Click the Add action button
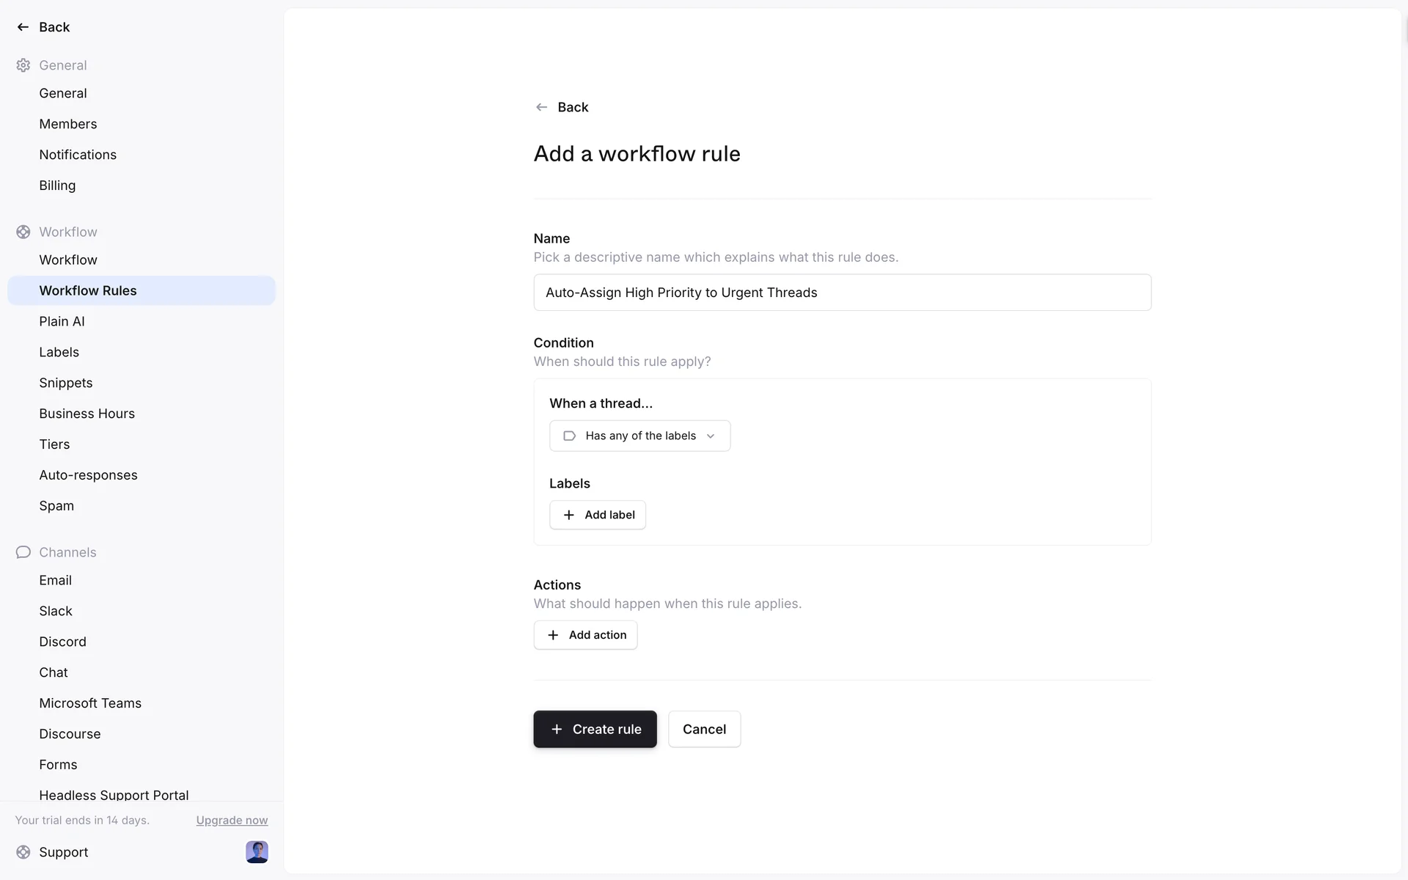This screenshot has height=880, width=1408. 585,635
